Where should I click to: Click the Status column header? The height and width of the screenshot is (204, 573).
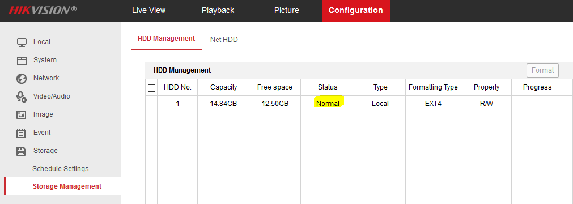click(328, 87)
